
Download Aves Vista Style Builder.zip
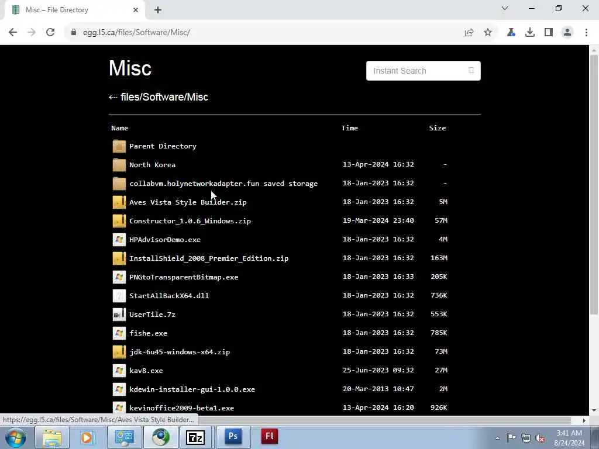(188, 202)
